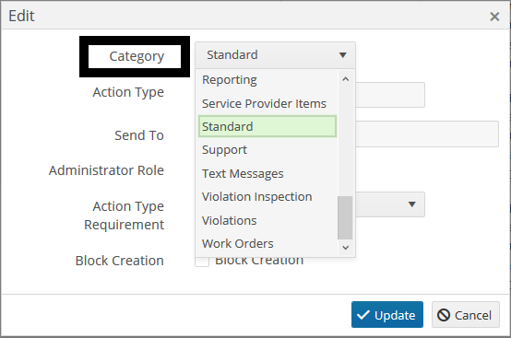The width and height of the screenshot is (511, 338).
Task: Select the highlighted Standard option
Action: click(x=267, y=126)
